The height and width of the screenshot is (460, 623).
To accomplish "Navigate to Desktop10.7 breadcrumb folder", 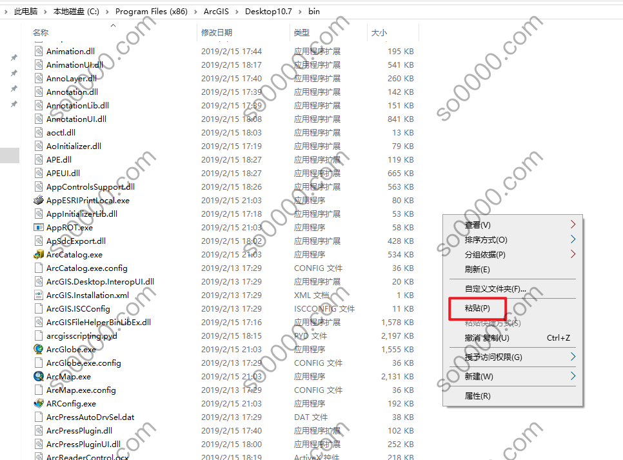I will [268, 12].
